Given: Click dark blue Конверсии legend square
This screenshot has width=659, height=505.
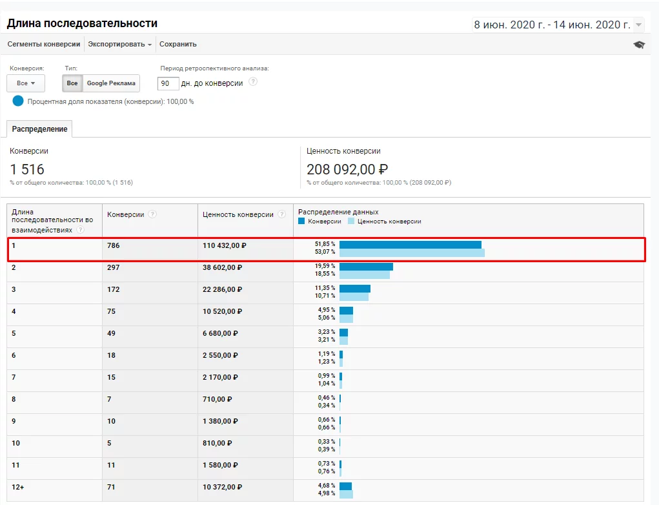Looking at the screenshot, I should [301, 221].
